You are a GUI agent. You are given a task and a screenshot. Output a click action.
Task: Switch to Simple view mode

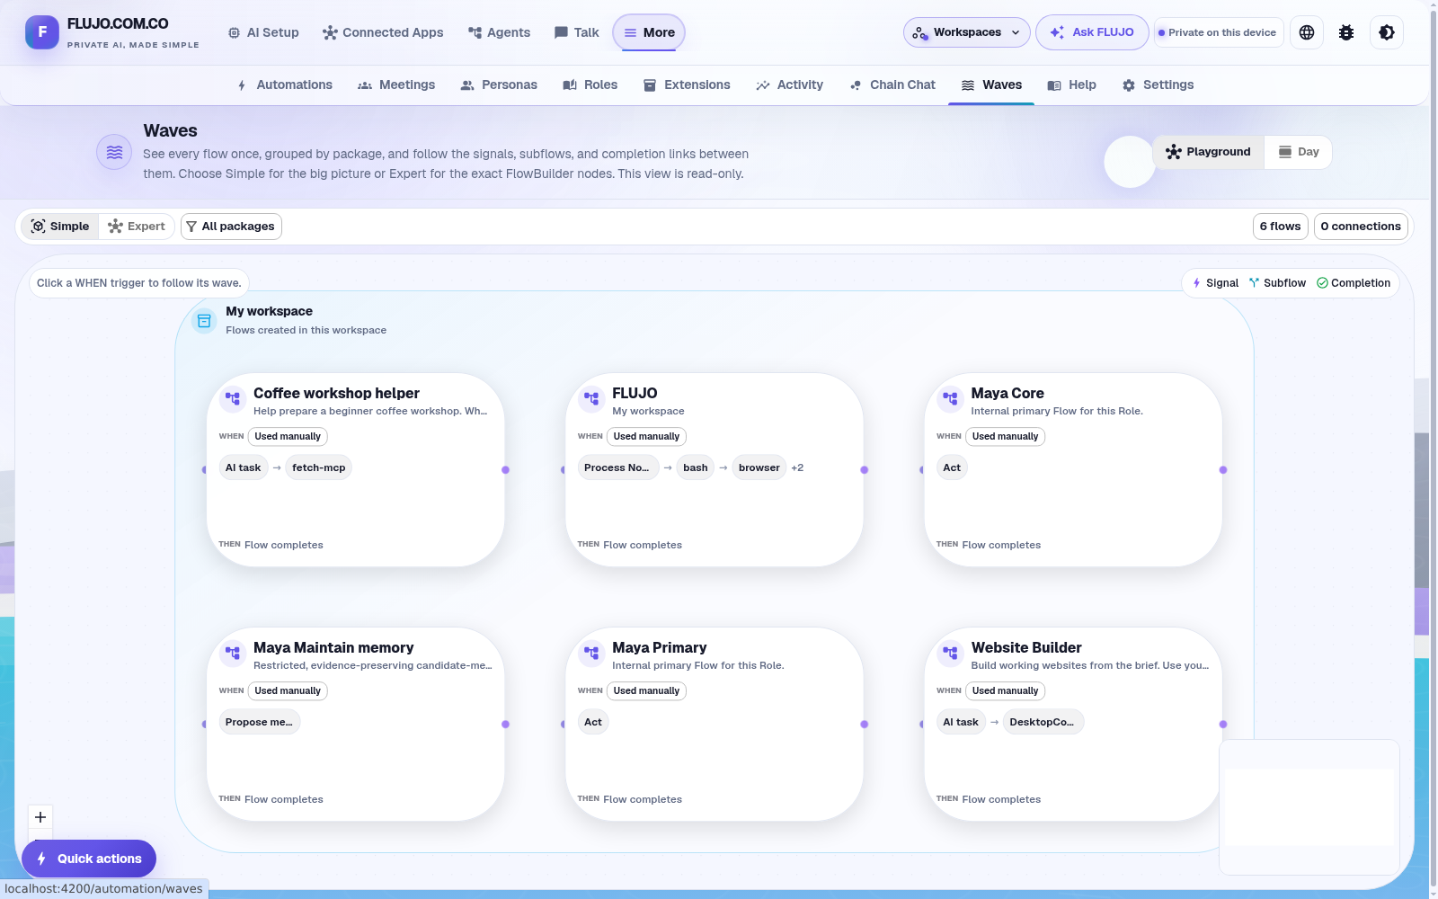(x=60, y=227)
